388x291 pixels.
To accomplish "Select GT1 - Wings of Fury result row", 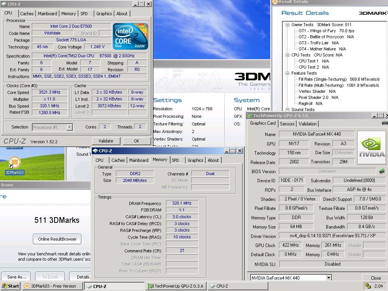I will [326, 31].
